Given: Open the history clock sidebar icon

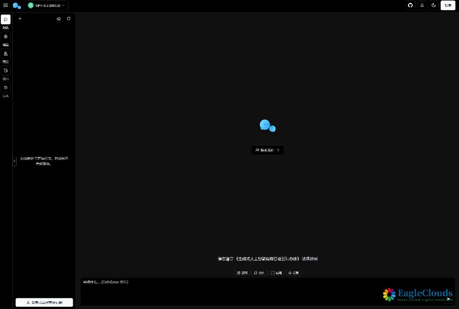Looking at the screenshot, I should tap(6, 87).
